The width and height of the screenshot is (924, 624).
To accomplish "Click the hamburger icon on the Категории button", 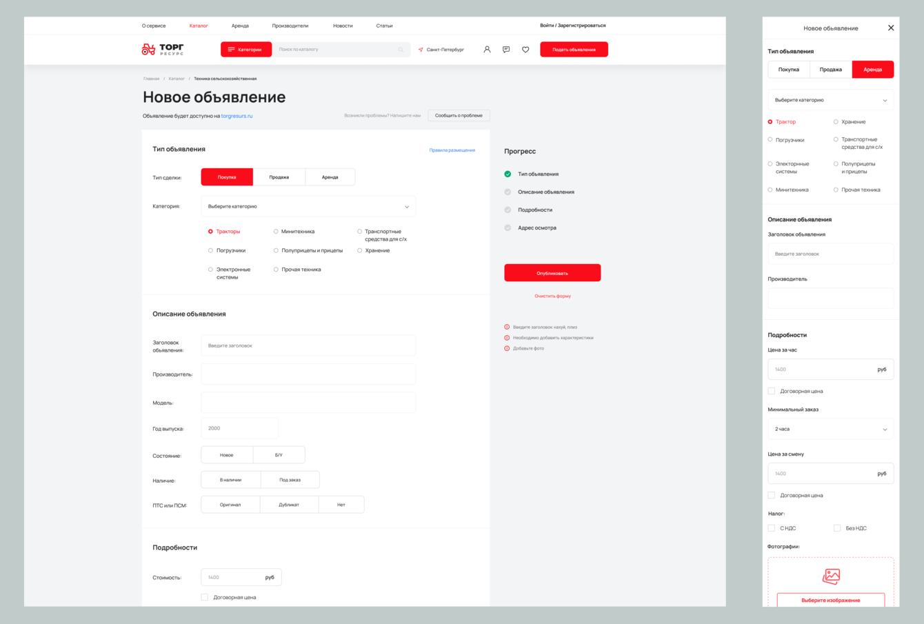I will pos(232,50).
